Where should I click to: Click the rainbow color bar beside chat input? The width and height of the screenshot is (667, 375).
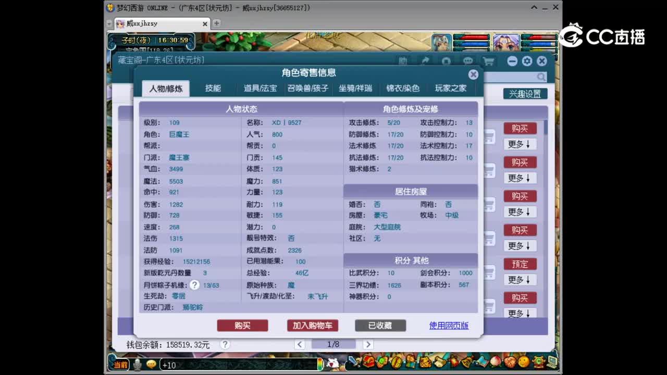point(320,365)
